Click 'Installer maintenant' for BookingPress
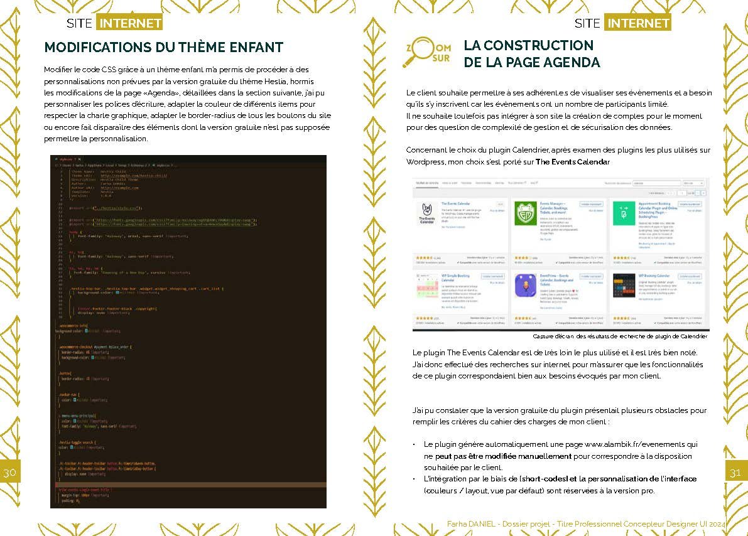The width and height of the screenshot is (748, 536). click(x=691, y=204)
